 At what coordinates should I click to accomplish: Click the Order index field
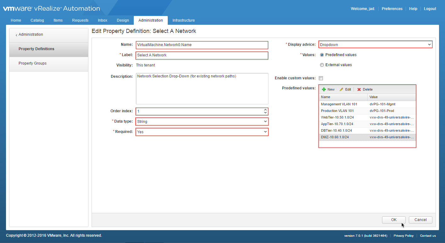200,111
